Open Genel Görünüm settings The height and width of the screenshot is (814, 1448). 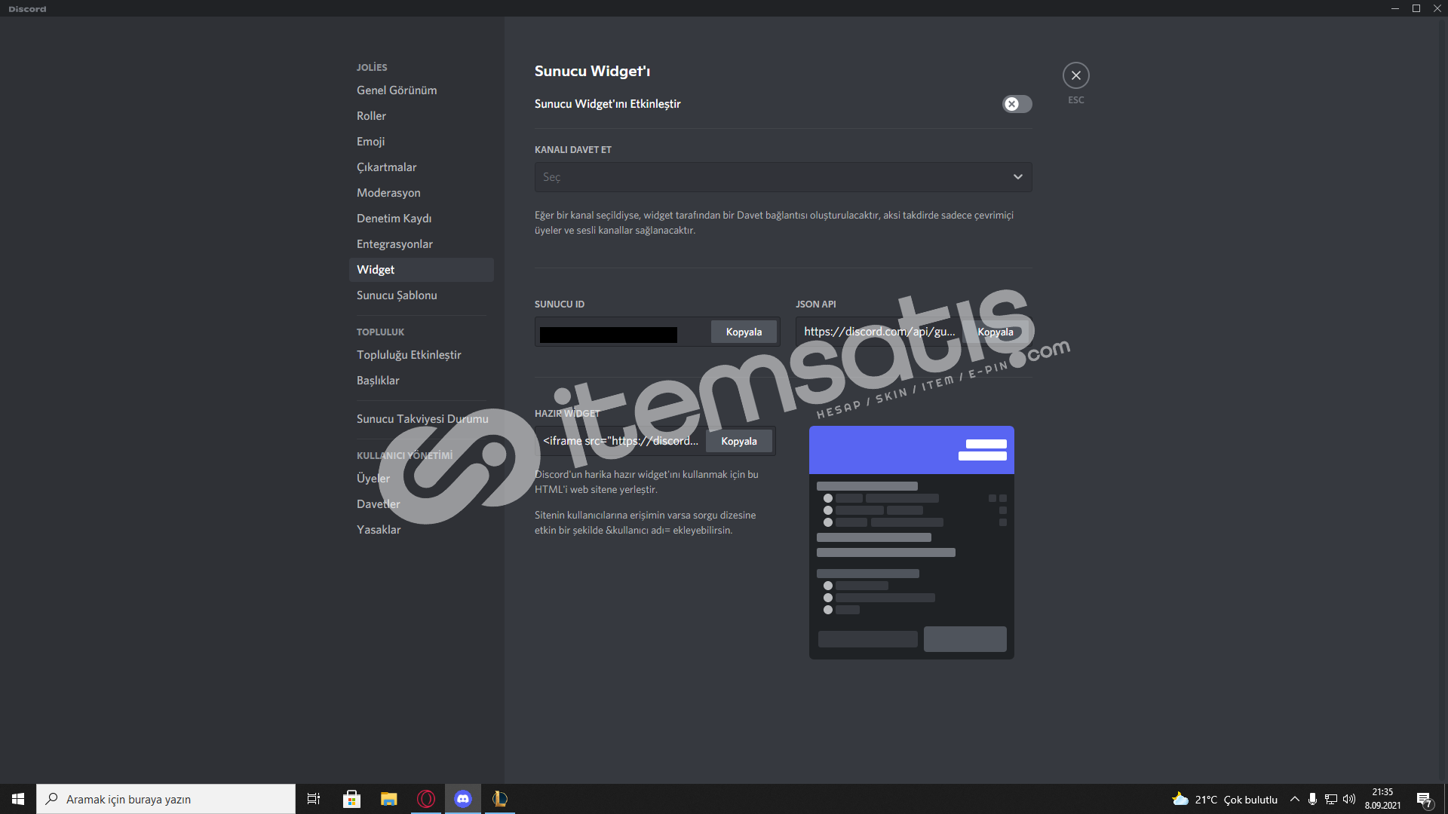[x=421, y=90]
